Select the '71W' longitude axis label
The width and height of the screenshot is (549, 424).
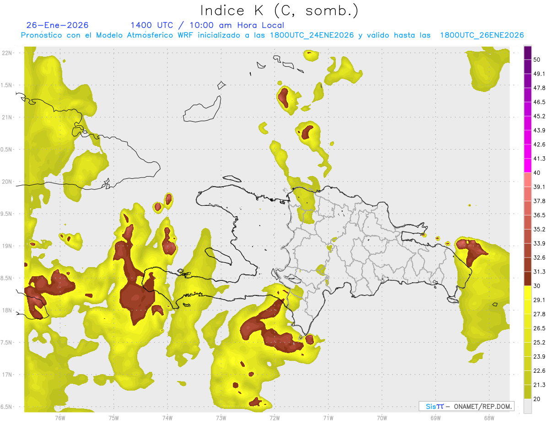[x=328, y=418]
